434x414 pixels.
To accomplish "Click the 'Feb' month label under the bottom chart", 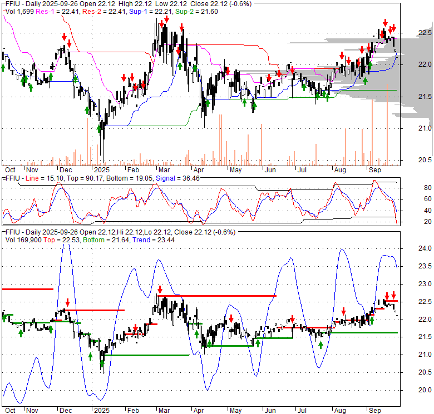I will point(133,411).
